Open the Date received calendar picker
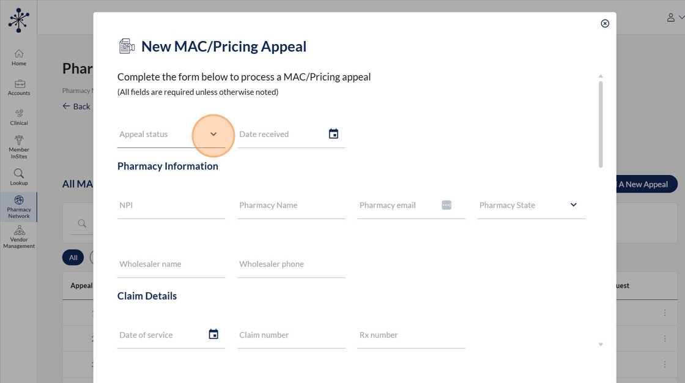The image size is (685, 383). click(x=333, y=134)
